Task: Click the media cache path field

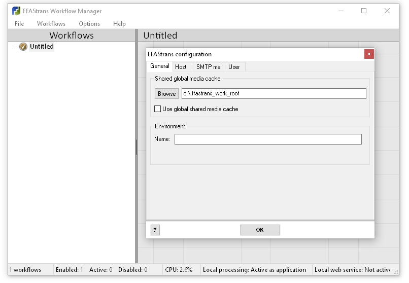Action: click(x=274, y=93)
